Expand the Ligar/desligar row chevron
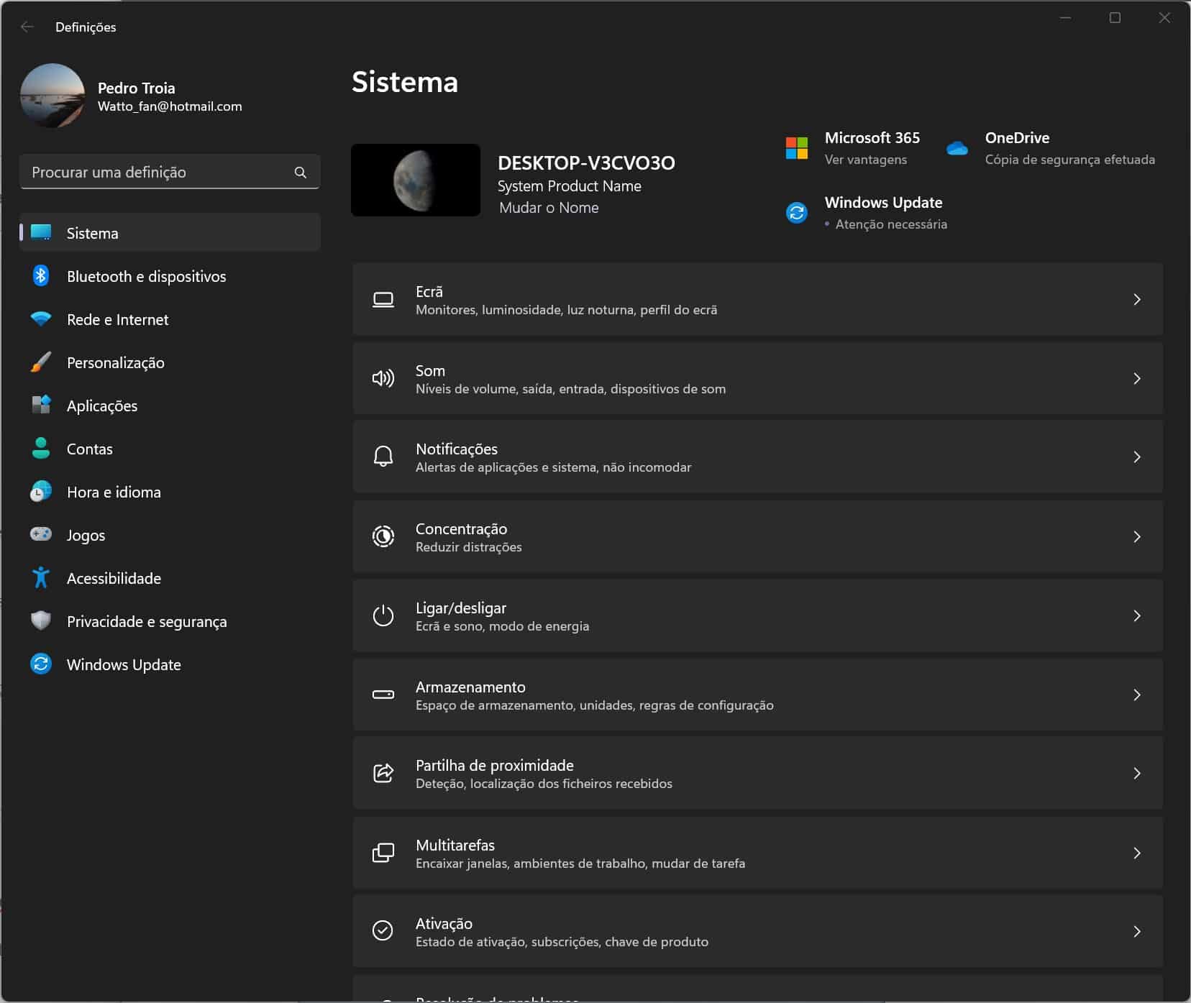 click(1136, 615)
